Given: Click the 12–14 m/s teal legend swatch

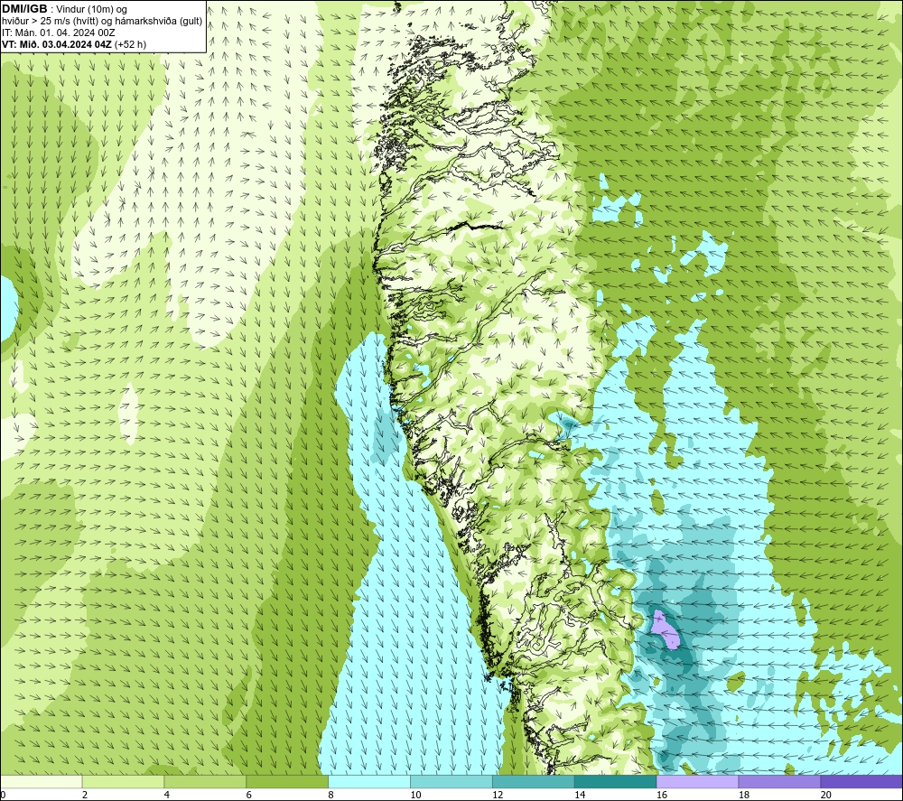Looking at the screenshot, I should pos(534,781).
